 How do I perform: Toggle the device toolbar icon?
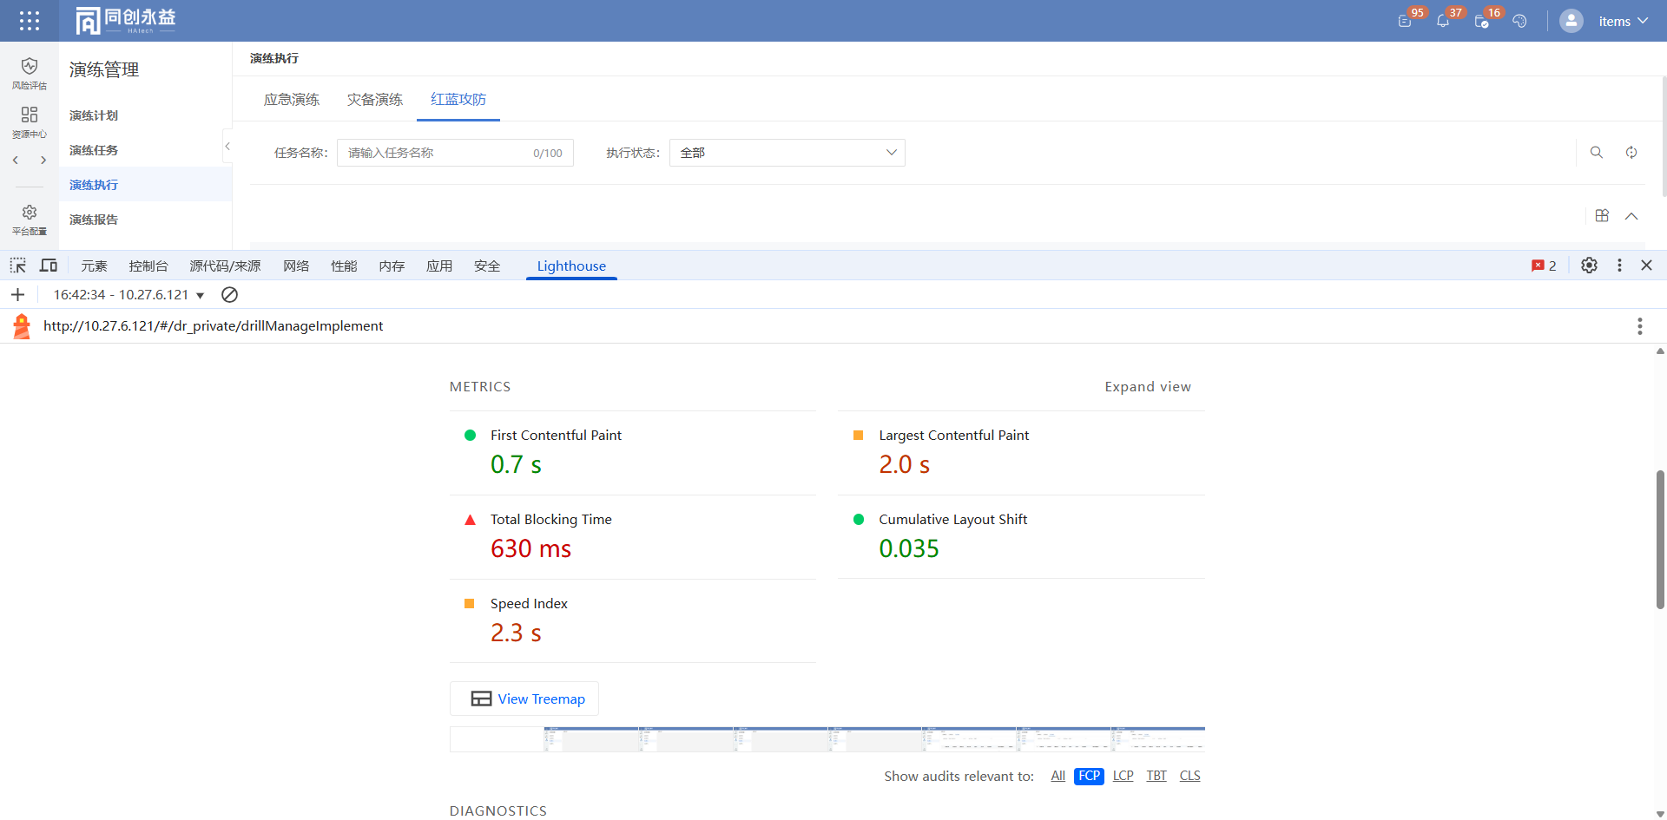[49, 266]
